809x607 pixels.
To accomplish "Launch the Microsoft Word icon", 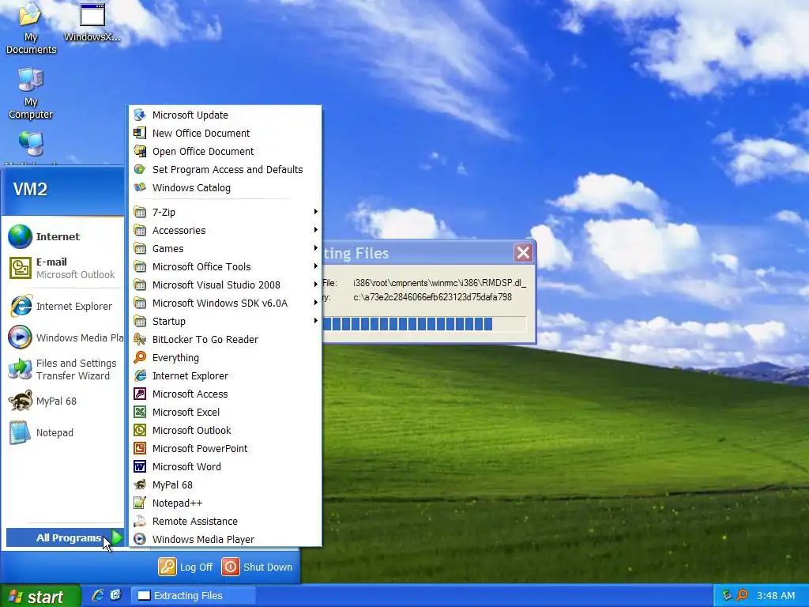I will (x=140, y=466).
